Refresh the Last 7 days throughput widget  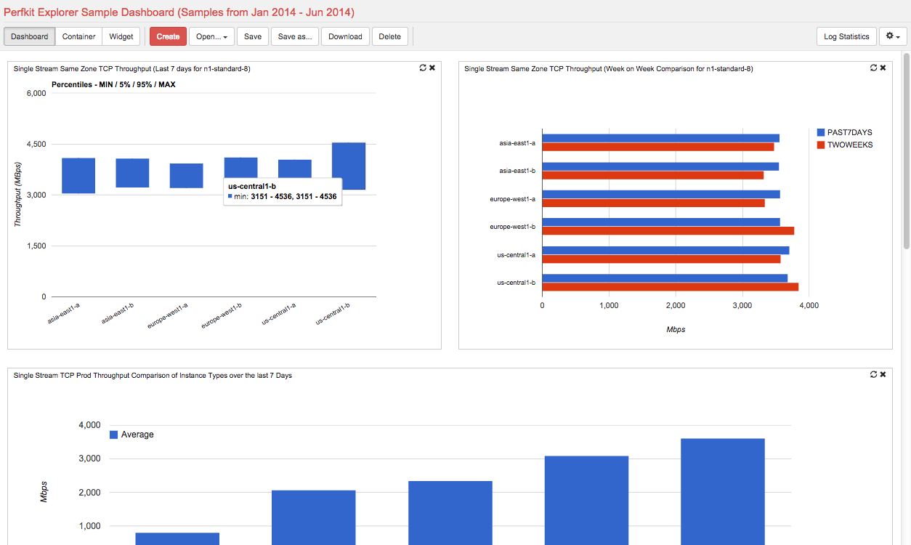click(x=423, y=68)
